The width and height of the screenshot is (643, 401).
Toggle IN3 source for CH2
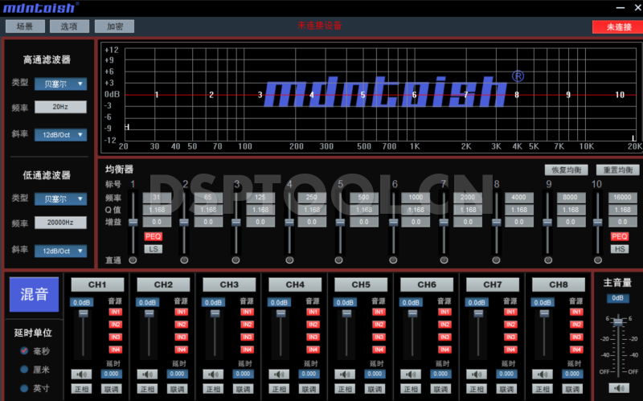(x=182, y=337)
